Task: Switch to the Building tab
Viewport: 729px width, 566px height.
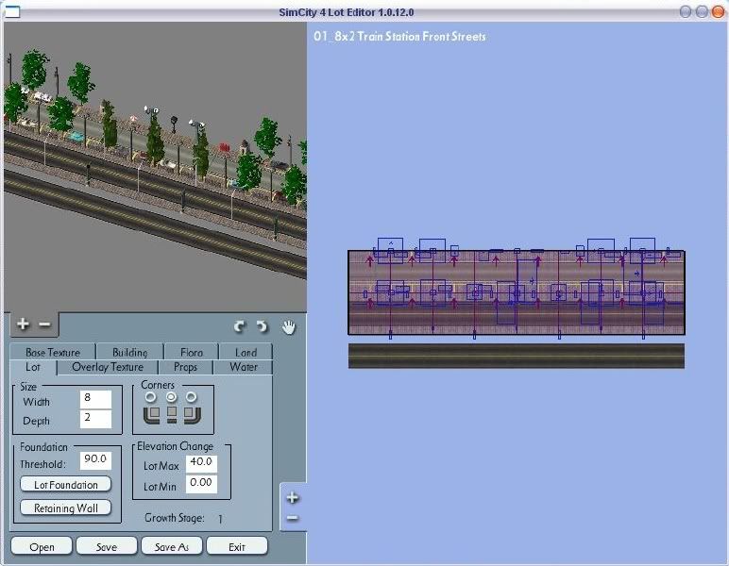Action: click(x=129, y=352)
